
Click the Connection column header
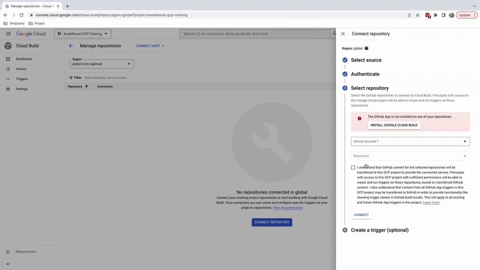point(105,87)
